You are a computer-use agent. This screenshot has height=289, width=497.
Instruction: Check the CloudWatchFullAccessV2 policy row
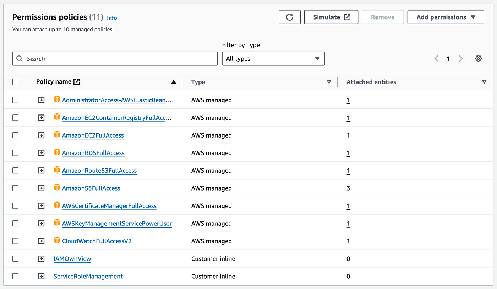pyautogui.click(x=15, y=241)
